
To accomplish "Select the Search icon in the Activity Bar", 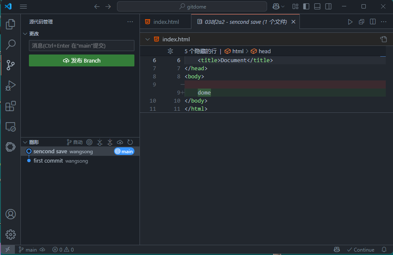I will 9,45.
